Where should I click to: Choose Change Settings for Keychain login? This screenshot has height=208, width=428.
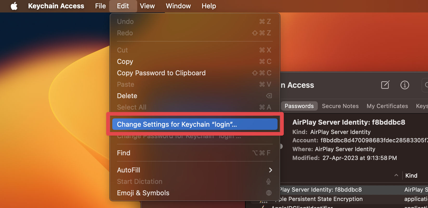pyautogui.click(x=195, y=124)
